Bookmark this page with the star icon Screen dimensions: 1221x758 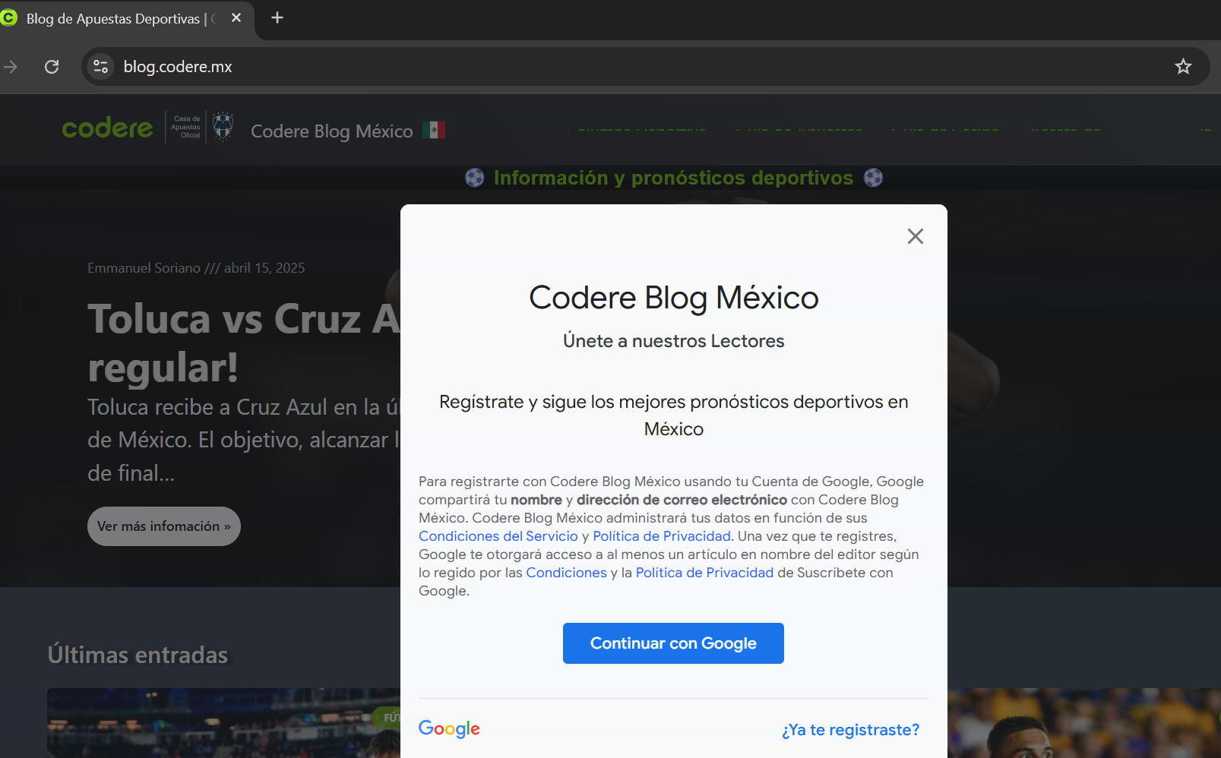pos(1182,67)
